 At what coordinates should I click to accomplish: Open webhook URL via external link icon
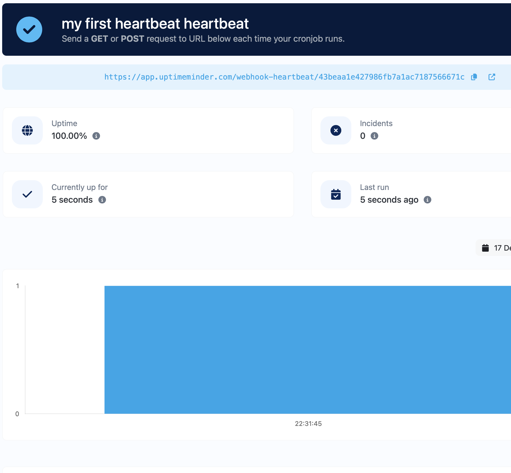[x=492, y=77]
